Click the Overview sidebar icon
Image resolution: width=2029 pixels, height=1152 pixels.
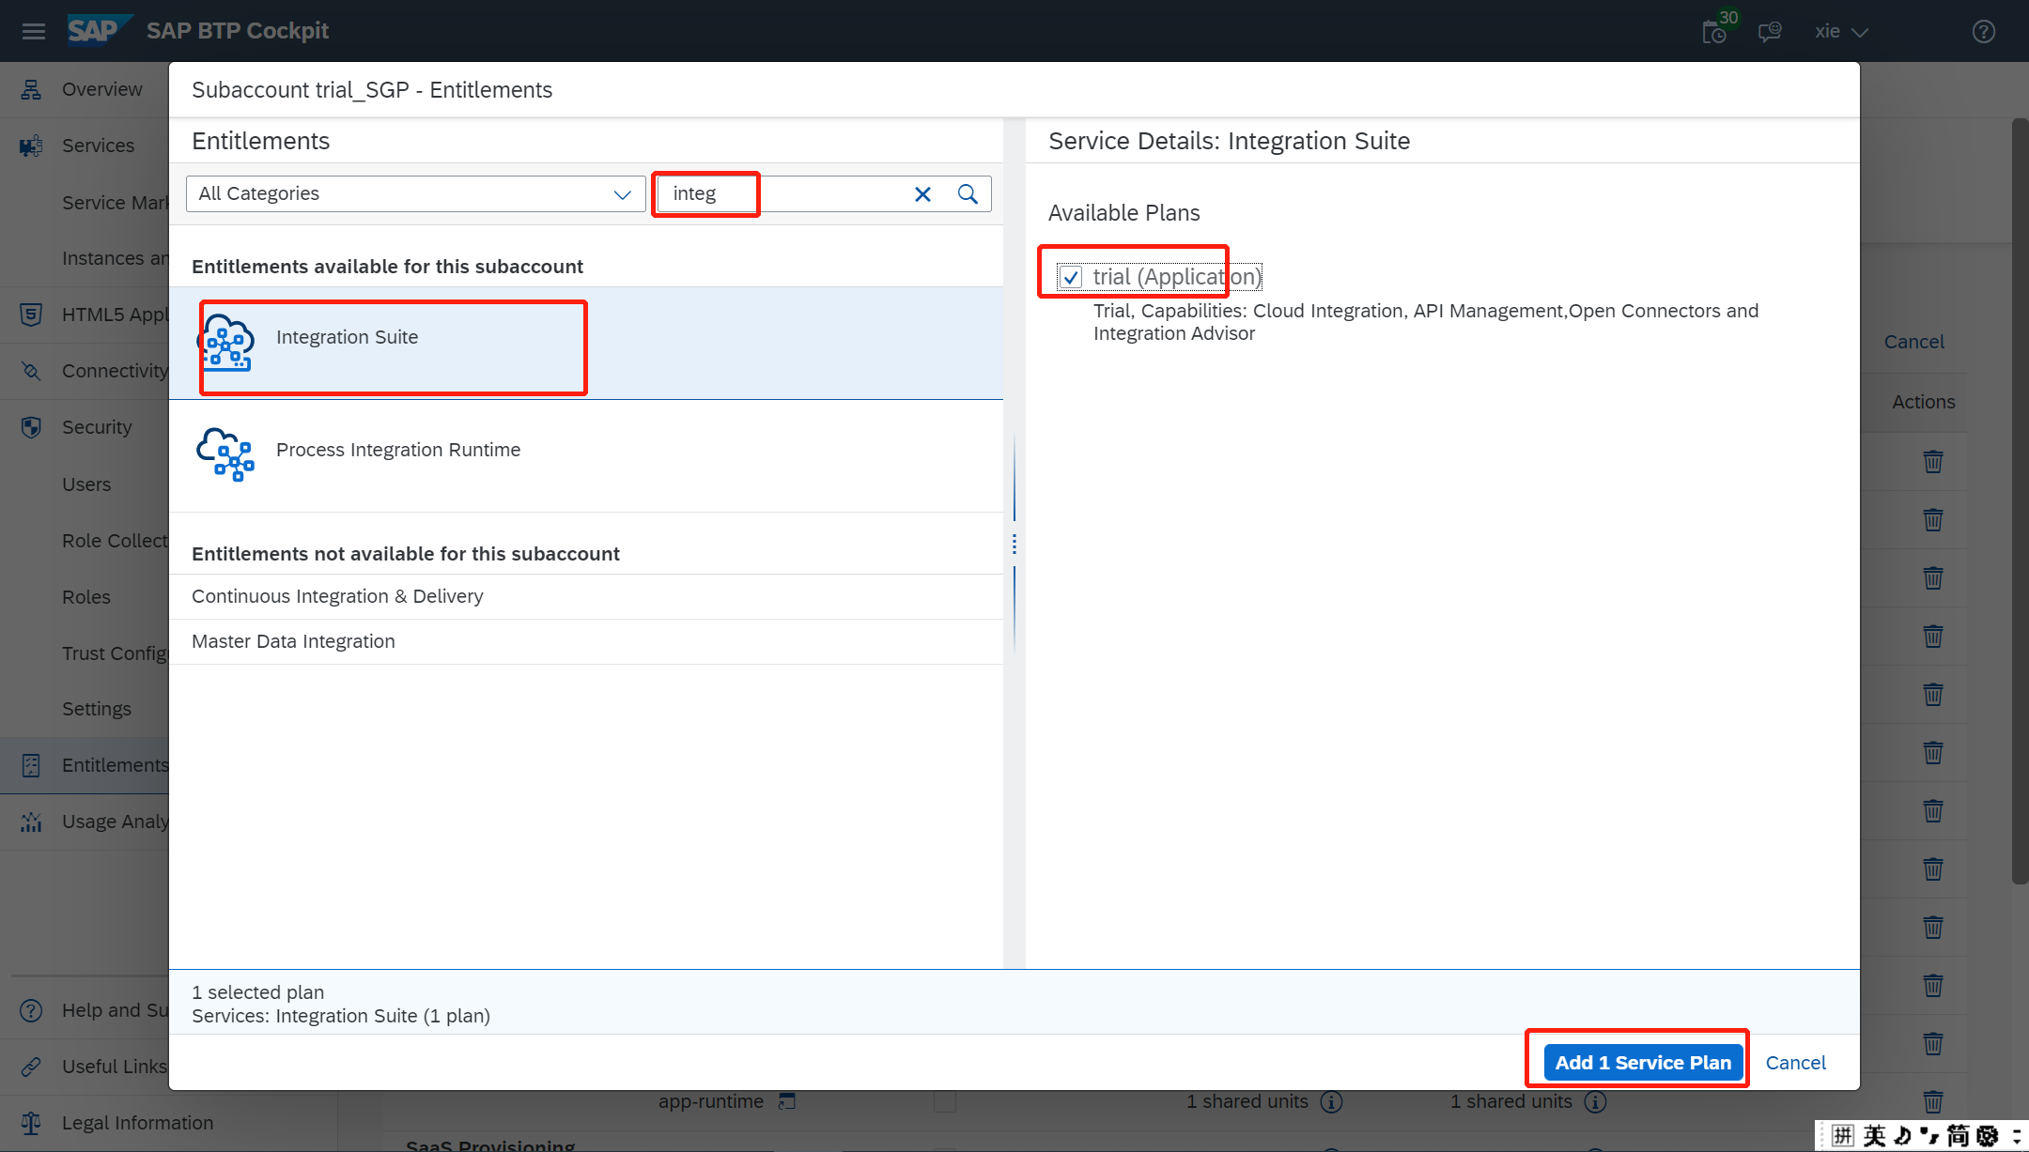(x=31, y=89)
